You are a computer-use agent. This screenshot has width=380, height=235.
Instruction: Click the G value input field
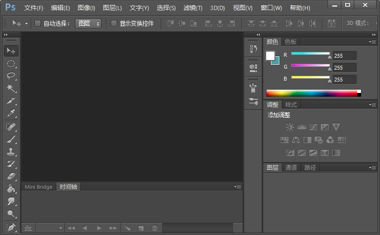click(344, 68)
